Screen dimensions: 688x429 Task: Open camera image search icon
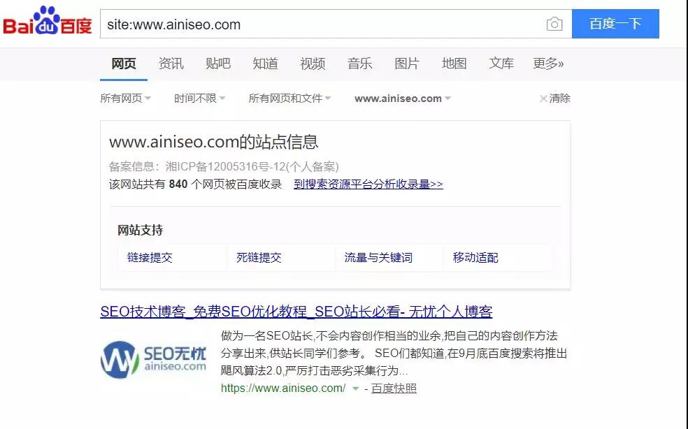[554, 24]
